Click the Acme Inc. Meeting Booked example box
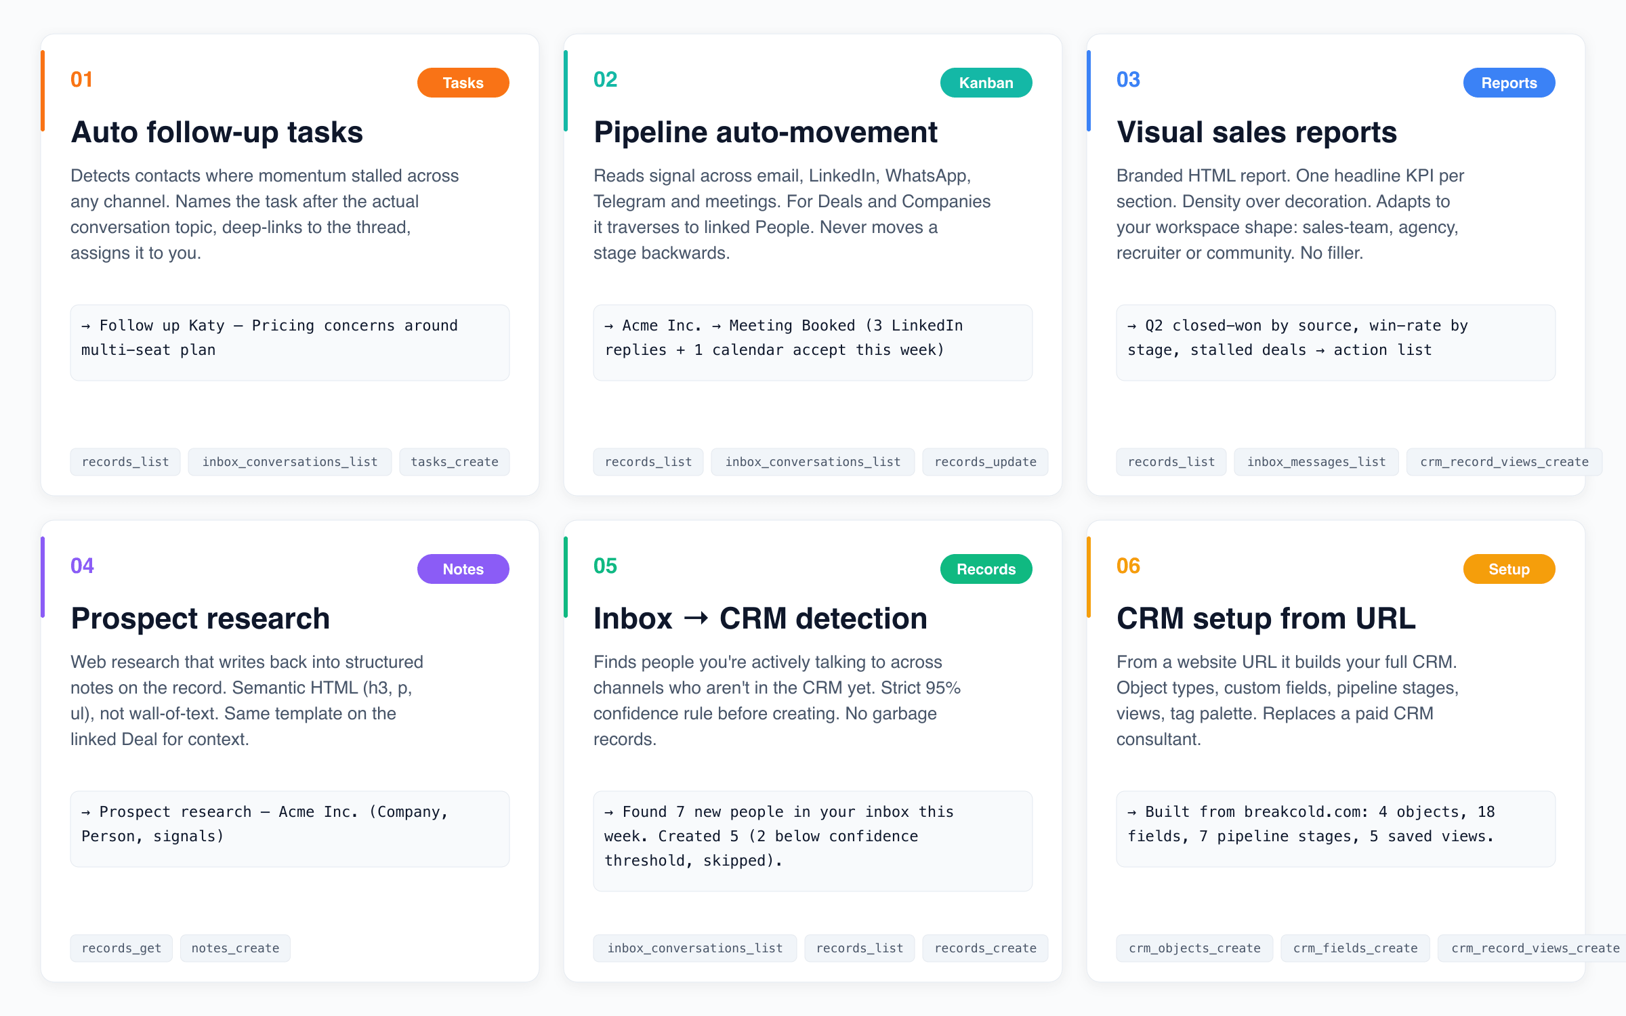Screen dimensions: 1626x1016 [813, 343]
